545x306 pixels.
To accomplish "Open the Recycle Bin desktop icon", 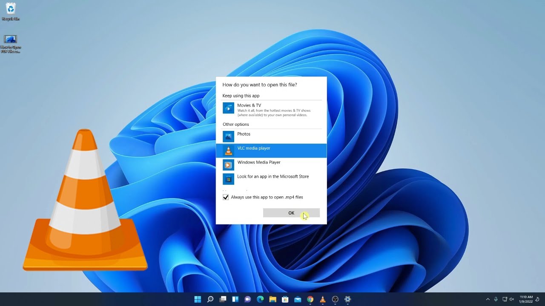I will coord(11,12).
